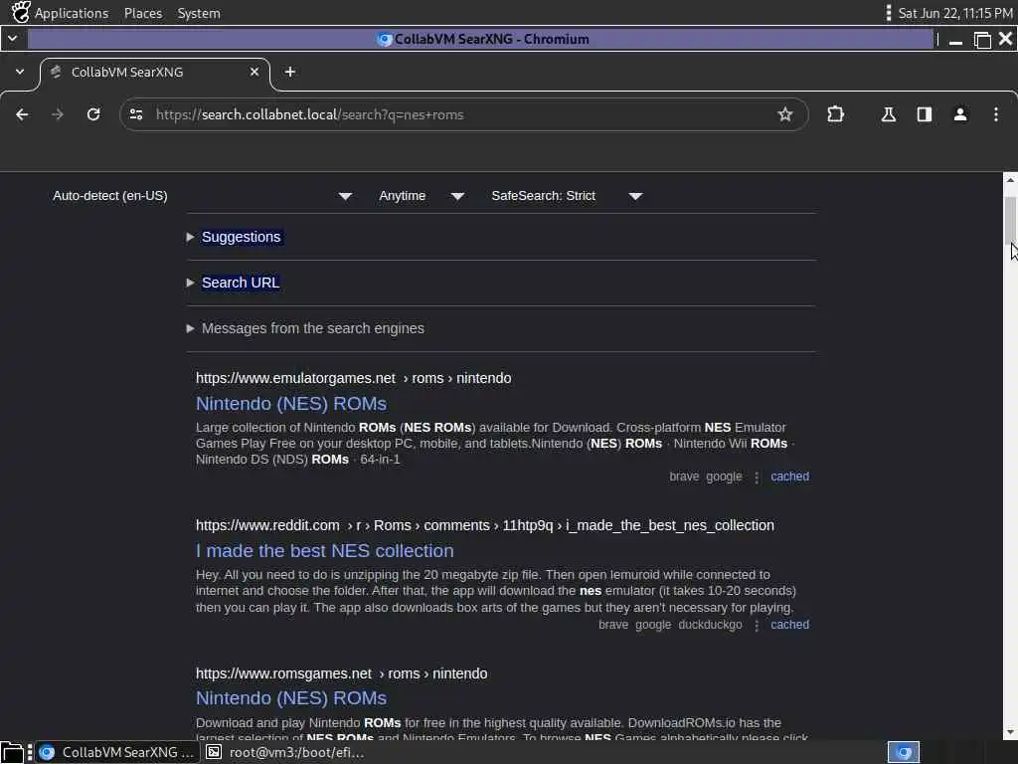Open the romsgames.net URL breadcrumb
The height and width of the screenshot is (764, 1018).
pos(342,673)
